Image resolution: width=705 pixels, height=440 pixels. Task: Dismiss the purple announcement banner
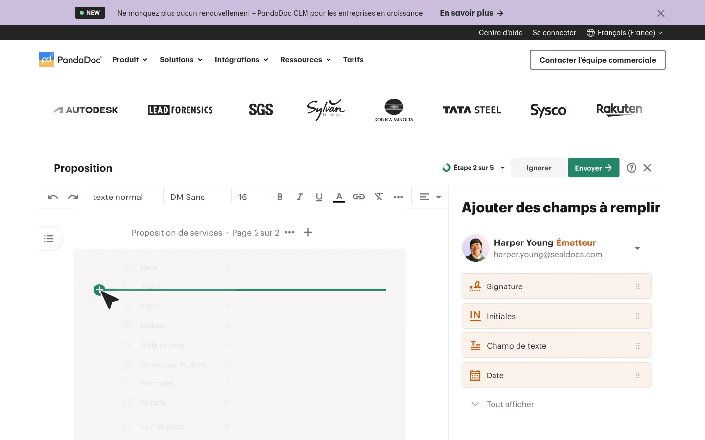pyautogui.click(x=661, y=13)
